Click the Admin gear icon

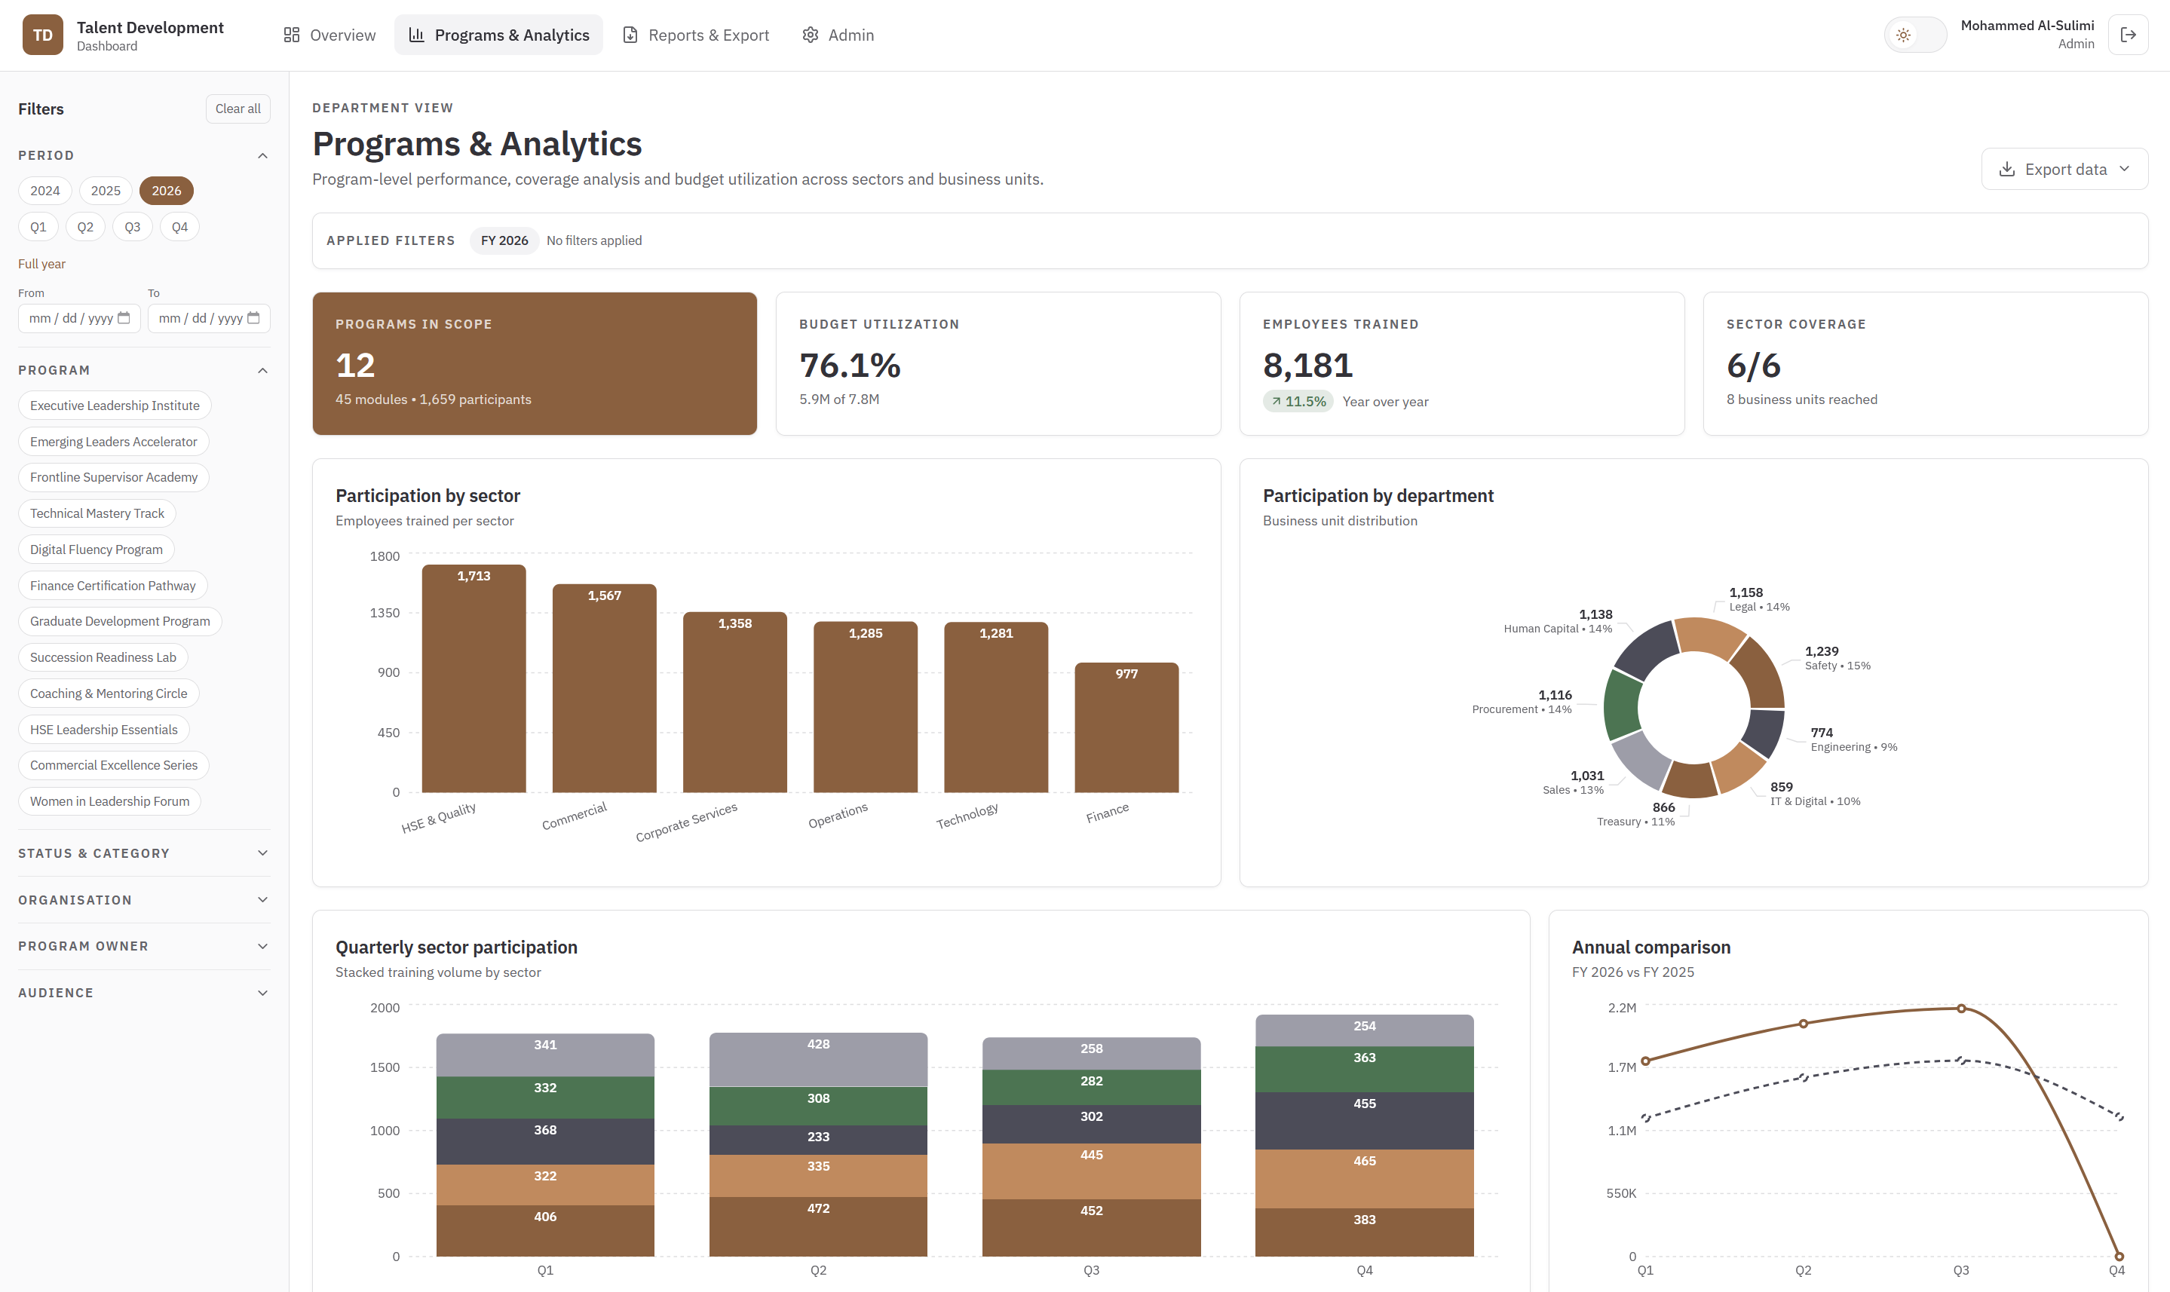point(810,35)
